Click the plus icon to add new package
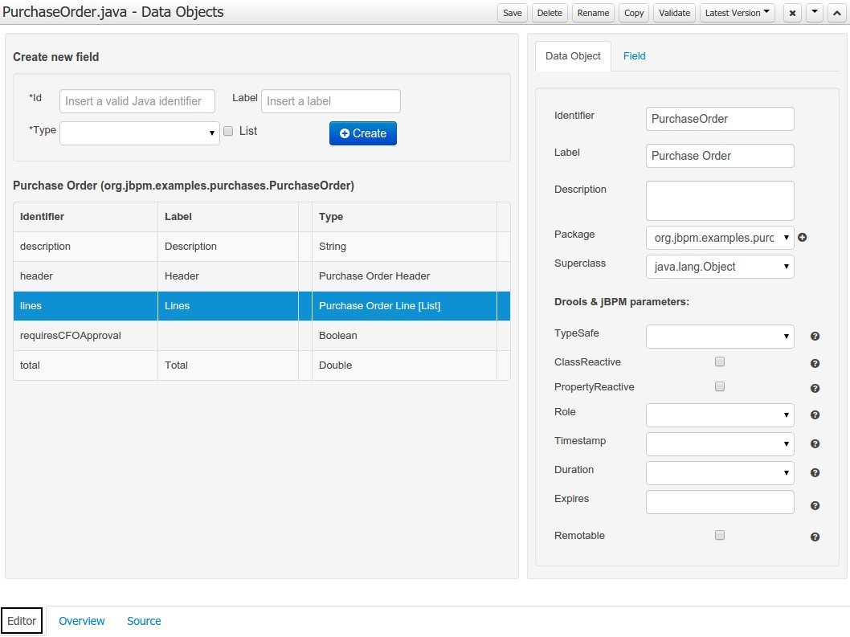 802,238
